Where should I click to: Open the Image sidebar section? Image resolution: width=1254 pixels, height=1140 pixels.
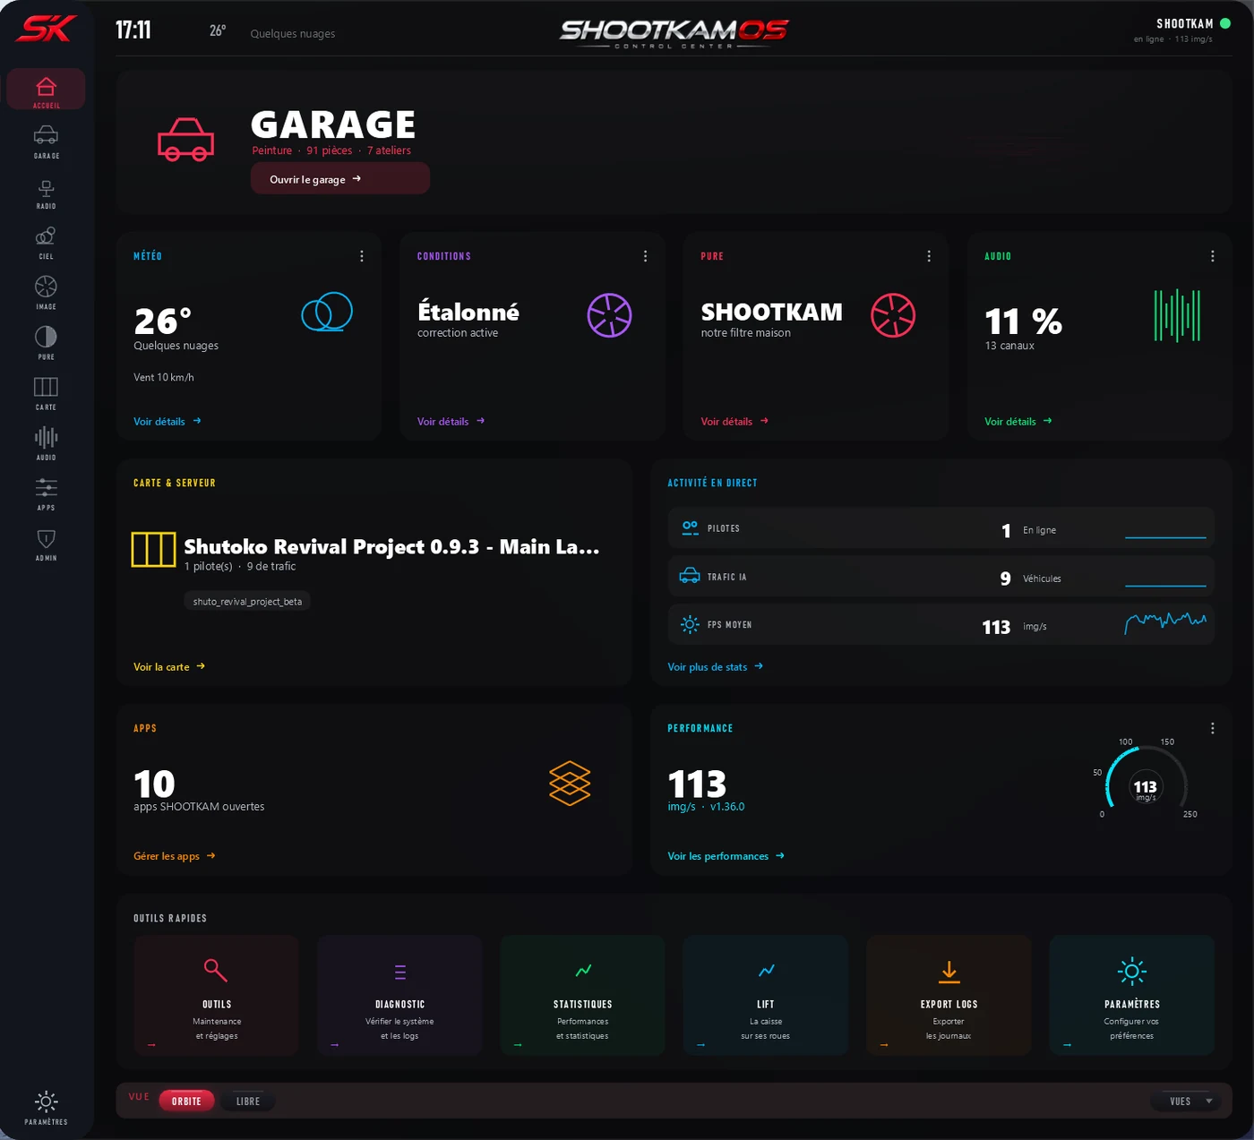coord(46,293)
